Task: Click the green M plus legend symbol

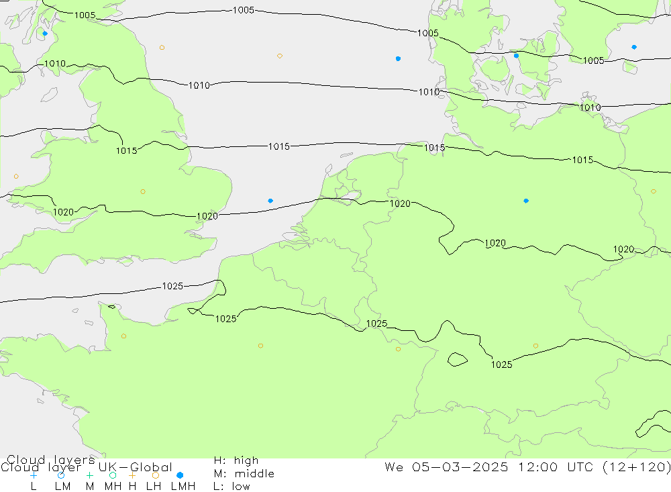Action: pyautogui.click(x=89, y=475)
